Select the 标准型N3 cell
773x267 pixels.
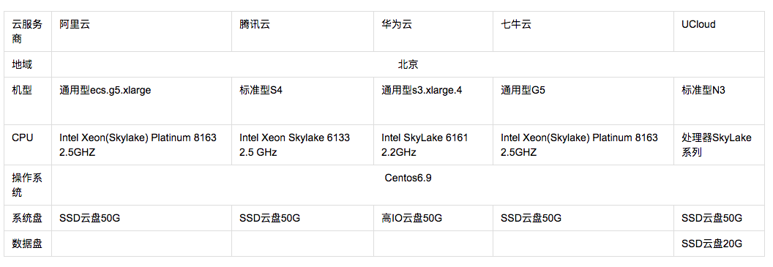pyautogui.click(x=720, y=100)
